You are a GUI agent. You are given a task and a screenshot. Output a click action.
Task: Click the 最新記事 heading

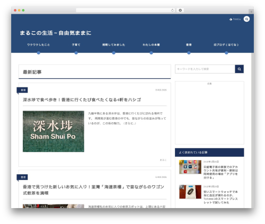pyautogui.click(x=32, y=72)
